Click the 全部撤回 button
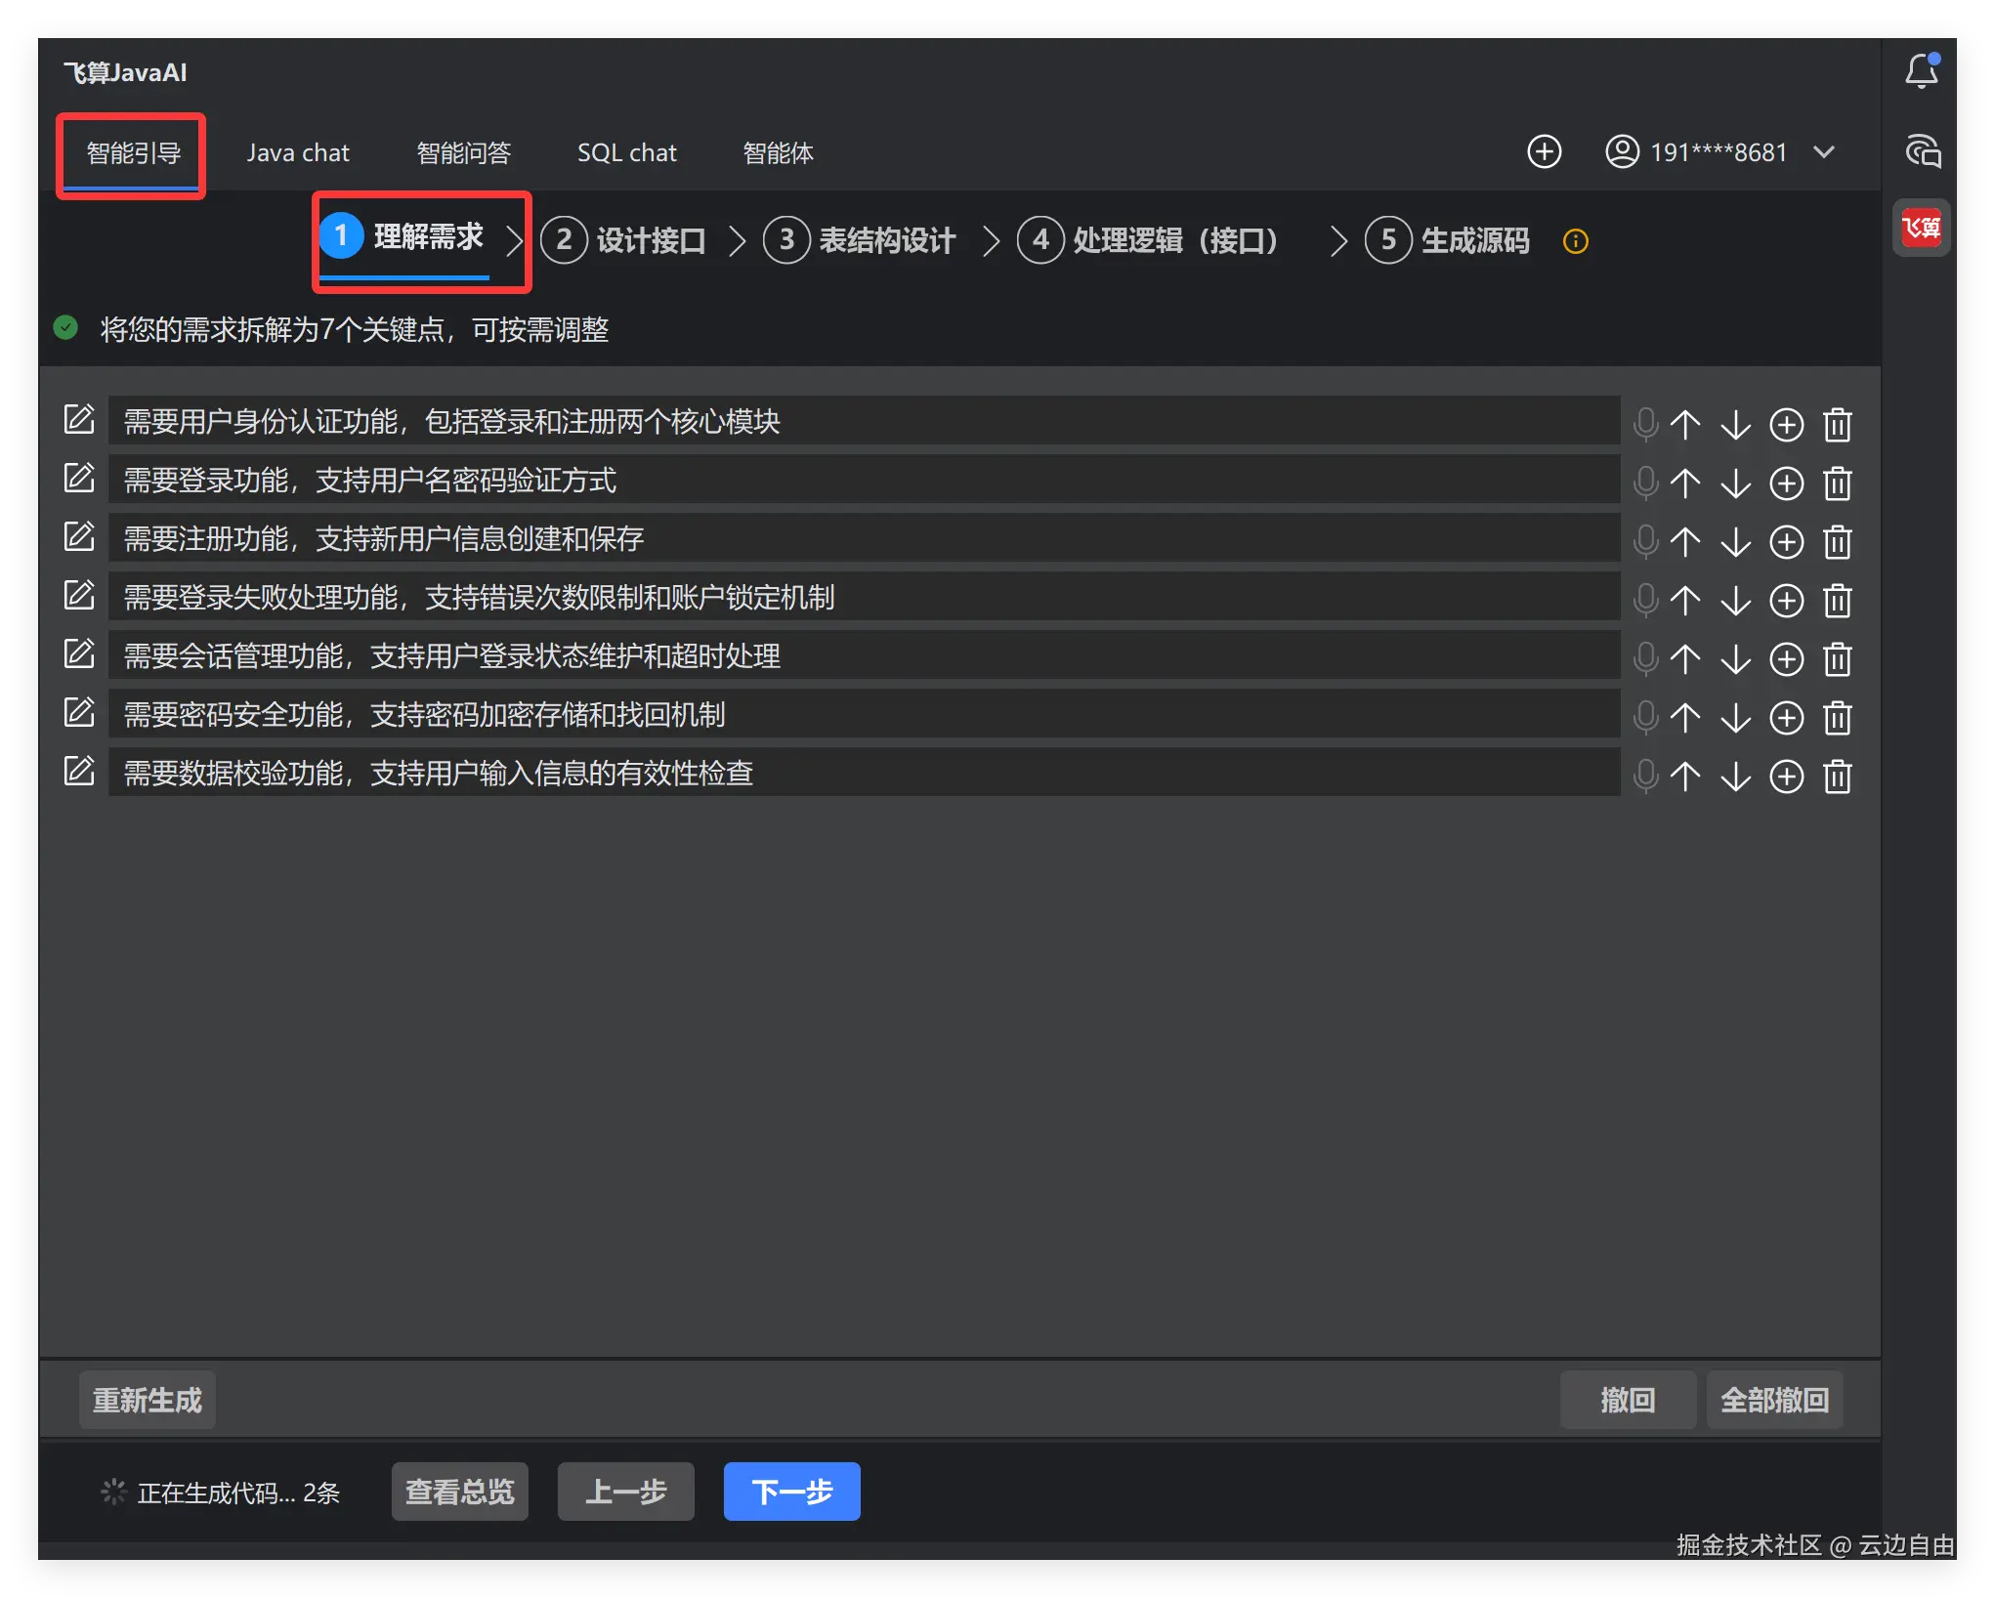Image resolution: width=1995 pixels, height=1598 pixels. click(x=1773, y=1400)
